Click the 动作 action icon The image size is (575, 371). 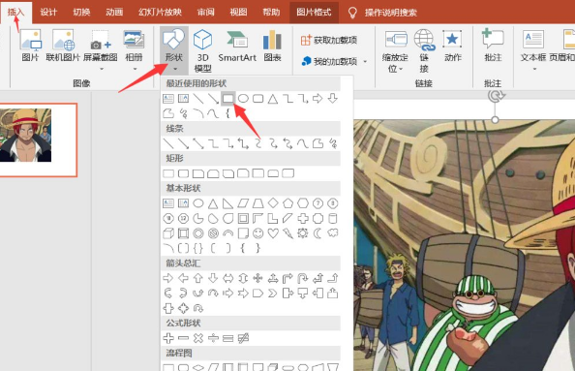point(452,46)
